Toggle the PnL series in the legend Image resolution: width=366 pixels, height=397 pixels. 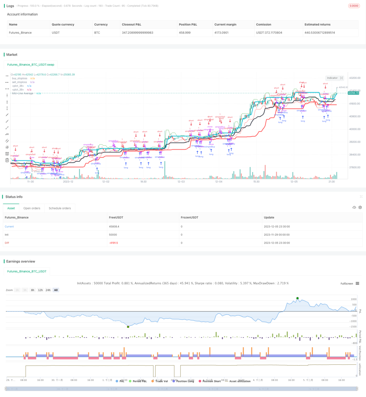[x=120, y=381]
